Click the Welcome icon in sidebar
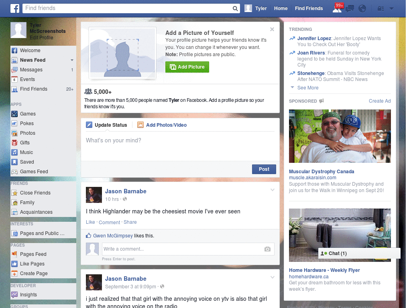Viewport: 411px width, 308px height. point(14,51)
